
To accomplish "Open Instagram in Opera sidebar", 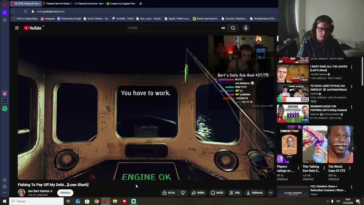I will pos(5,93).
